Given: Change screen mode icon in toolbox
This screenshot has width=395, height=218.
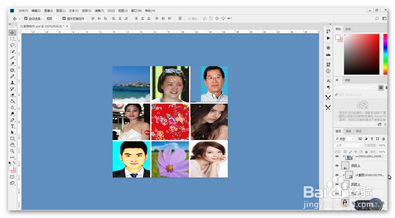Looking at the screenshot, I should coord(12,183).
